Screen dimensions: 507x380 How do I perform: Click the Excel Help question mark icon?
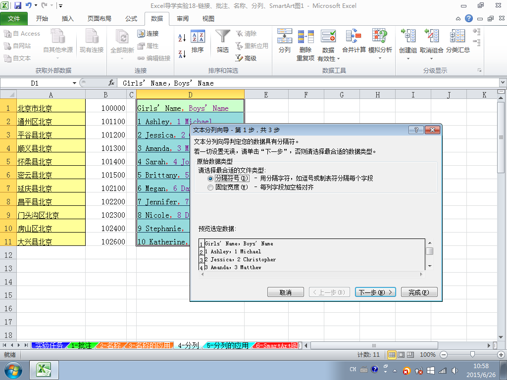[469, 18]
